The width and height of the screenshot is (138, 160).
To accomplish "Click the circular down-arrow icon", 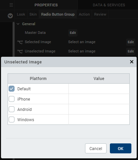I will coord(10,16).
